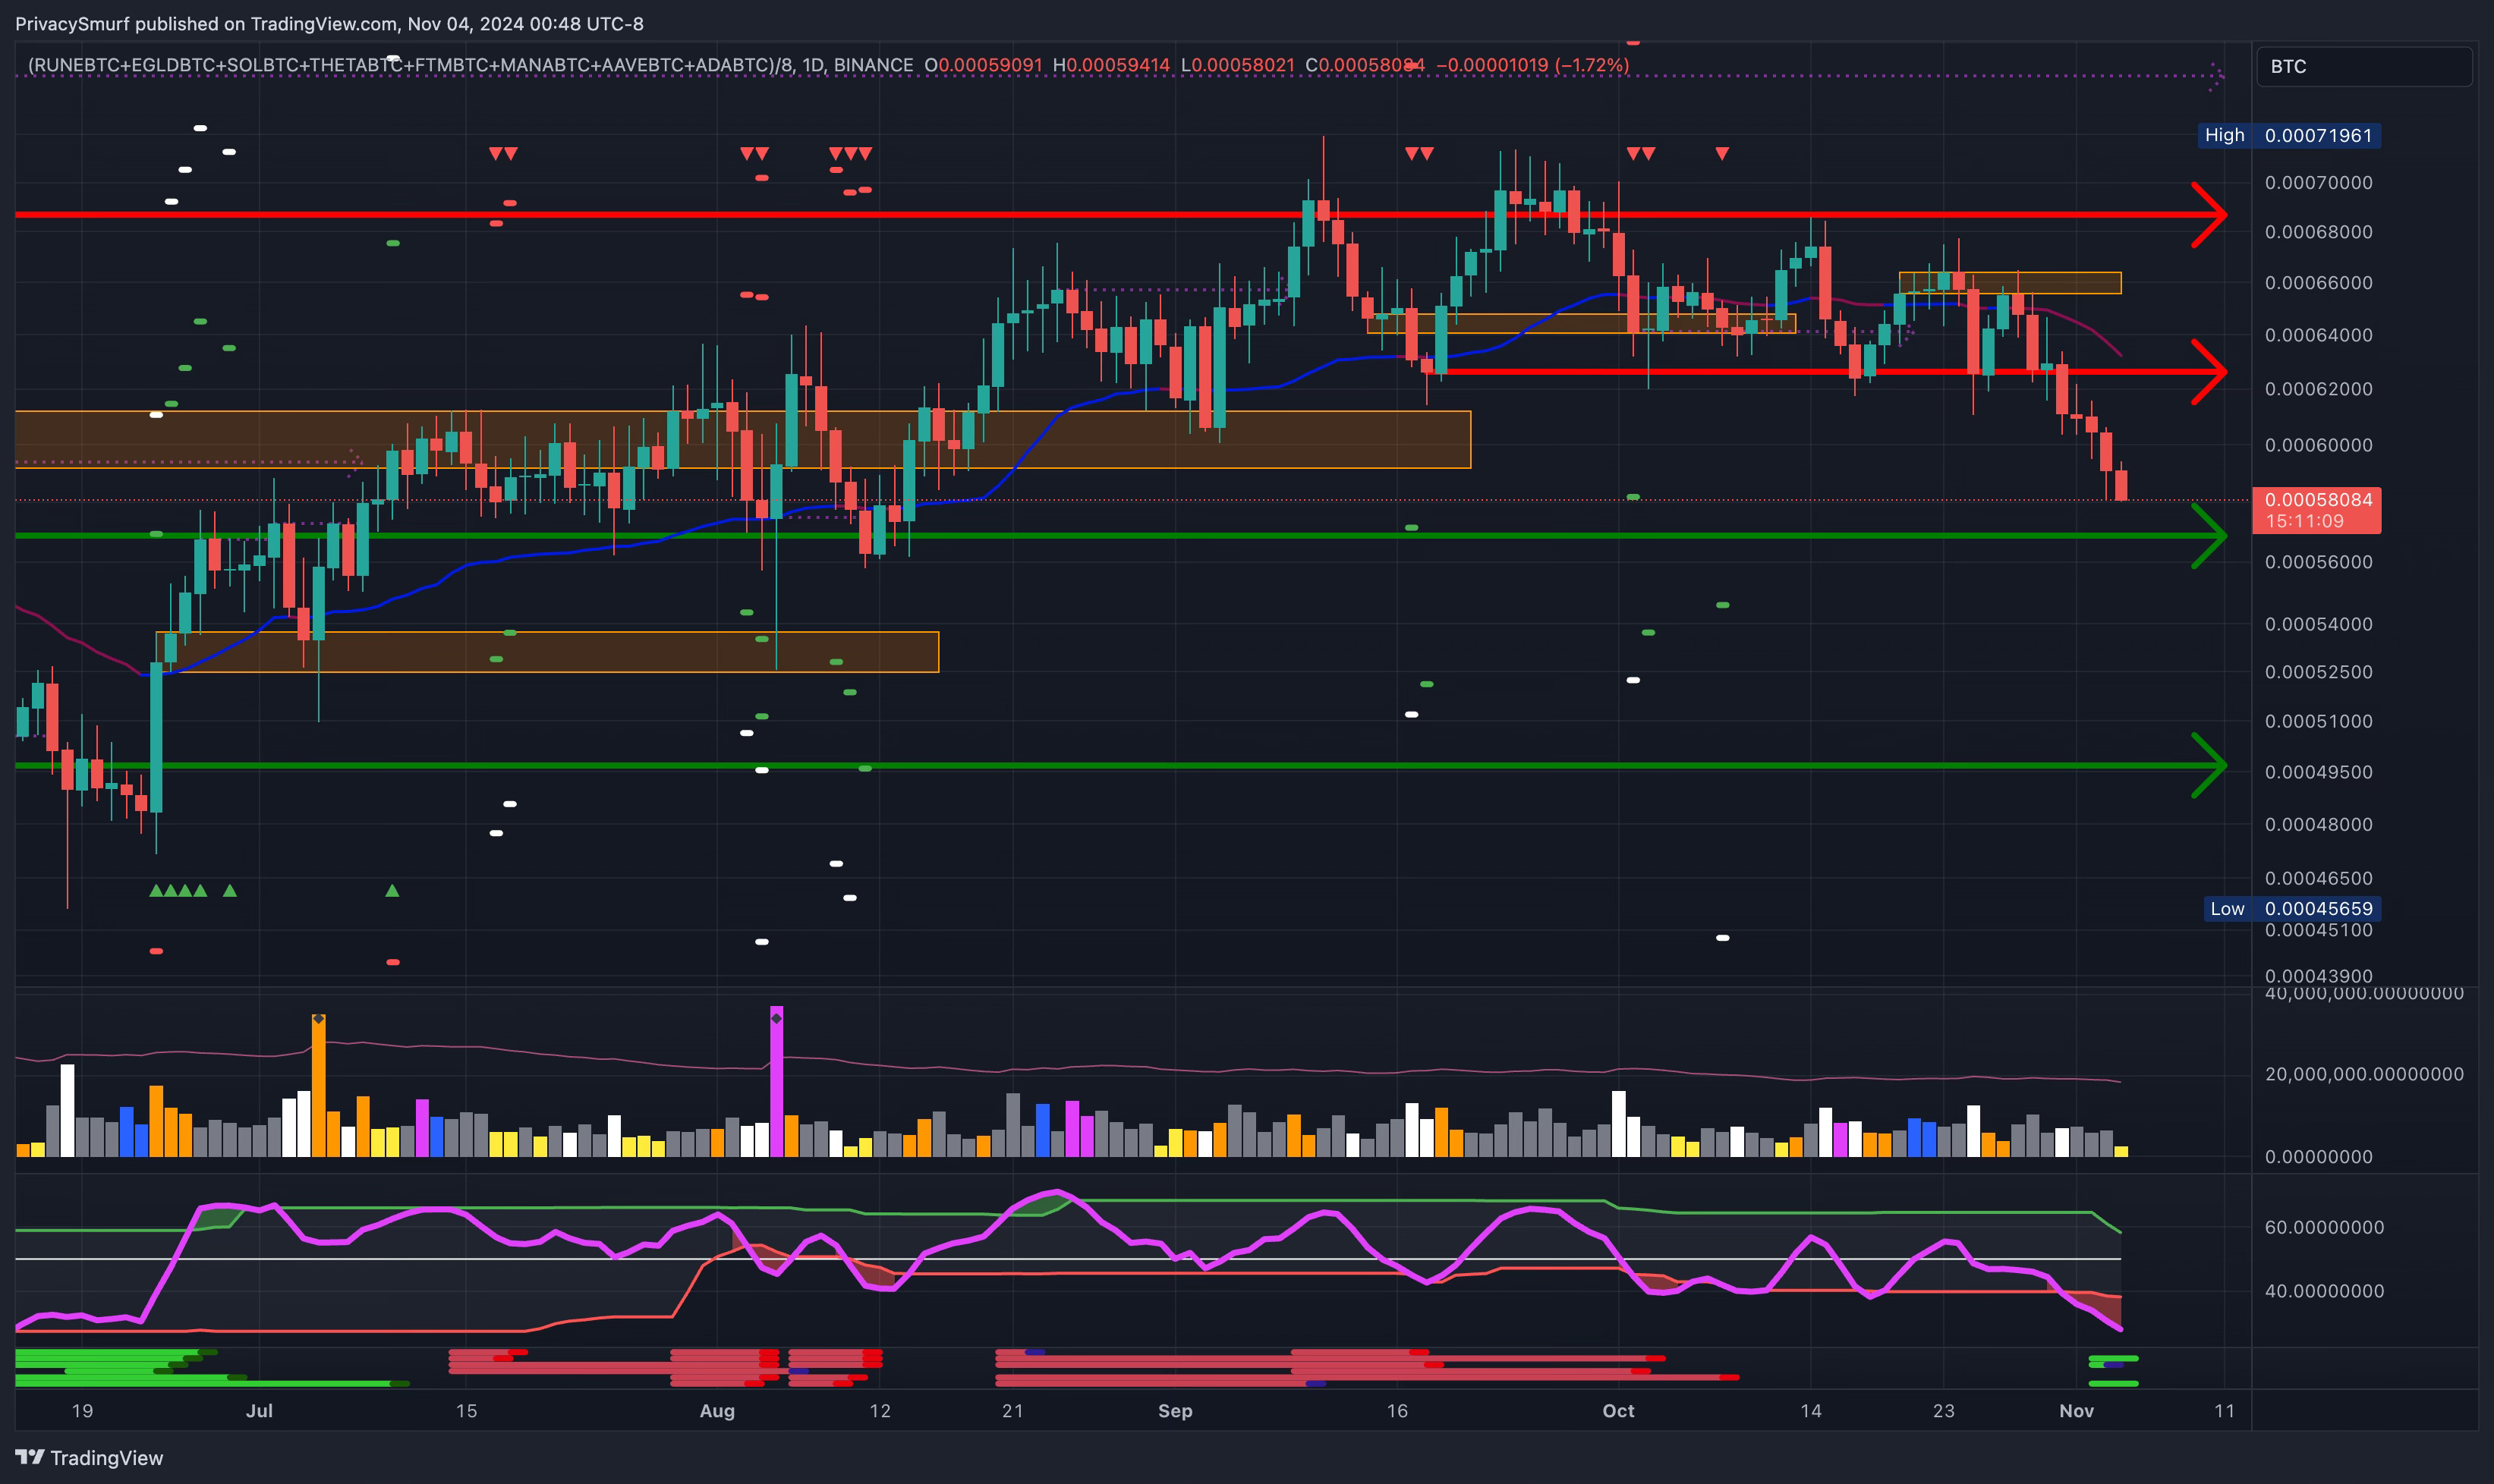Click the 0.00070000 price axis label
Image resolution: width=2494 pixels, height=1484 pixels.
pyautogui.click(x=2318, y=183)
